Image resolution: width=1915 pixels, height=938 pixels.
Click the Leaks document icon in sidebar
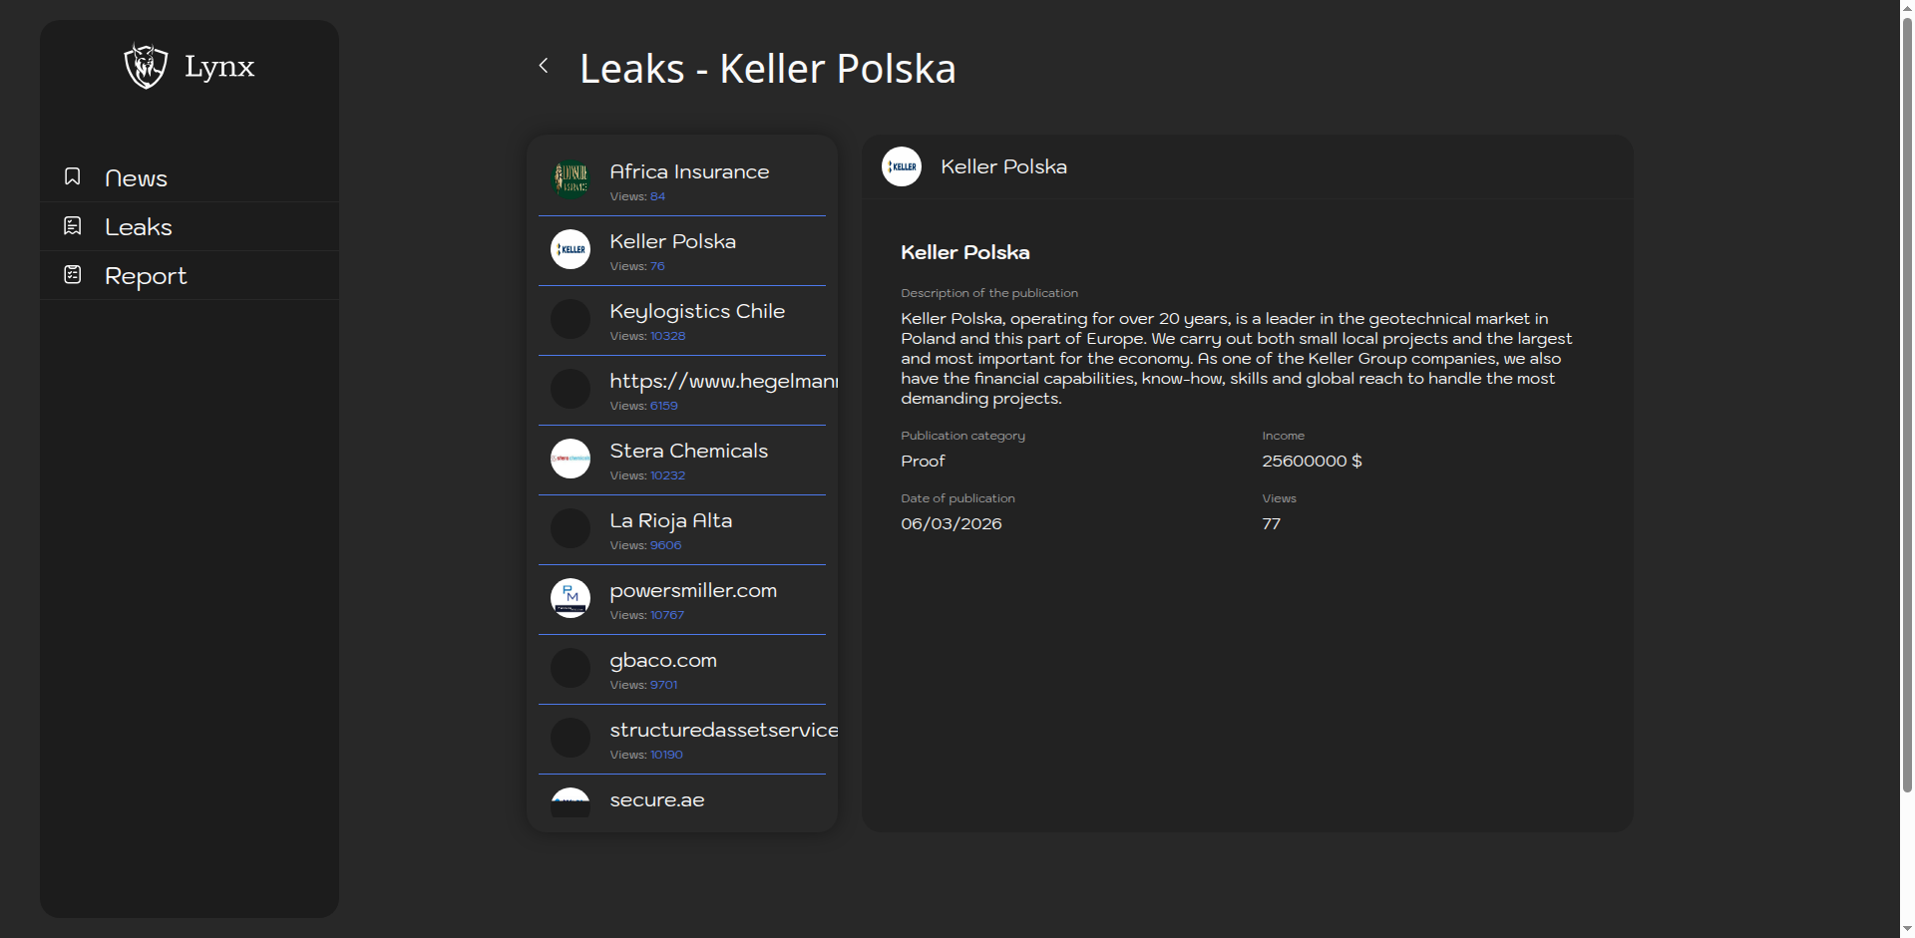73,225
